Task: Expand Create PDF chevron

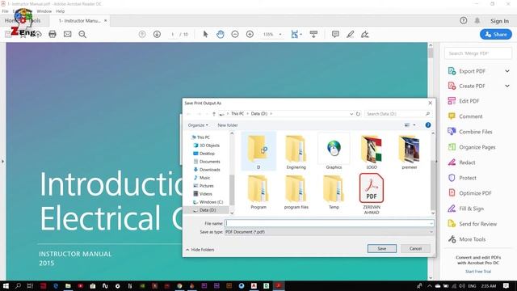Action: (507, 86)
